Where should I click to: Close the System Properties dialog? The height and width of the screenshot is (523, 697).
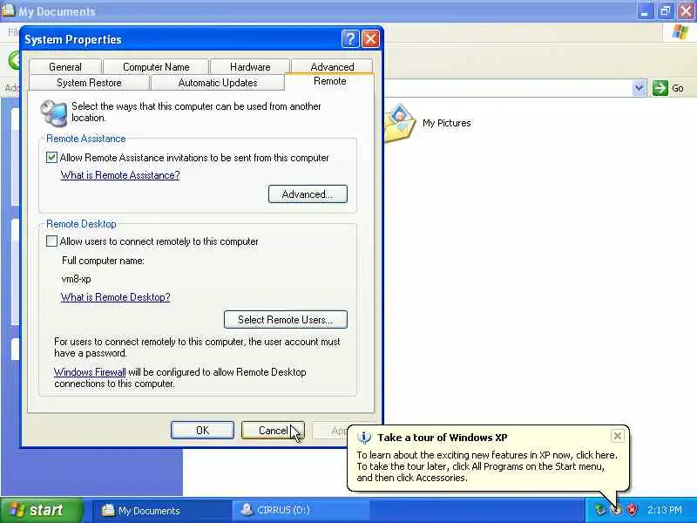pyautogui.click(x=370, y=39)
